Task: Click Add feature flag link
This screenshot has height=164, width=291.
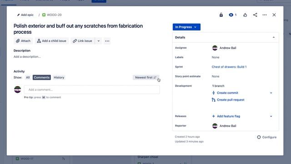Action: click(x=228, y=116)
